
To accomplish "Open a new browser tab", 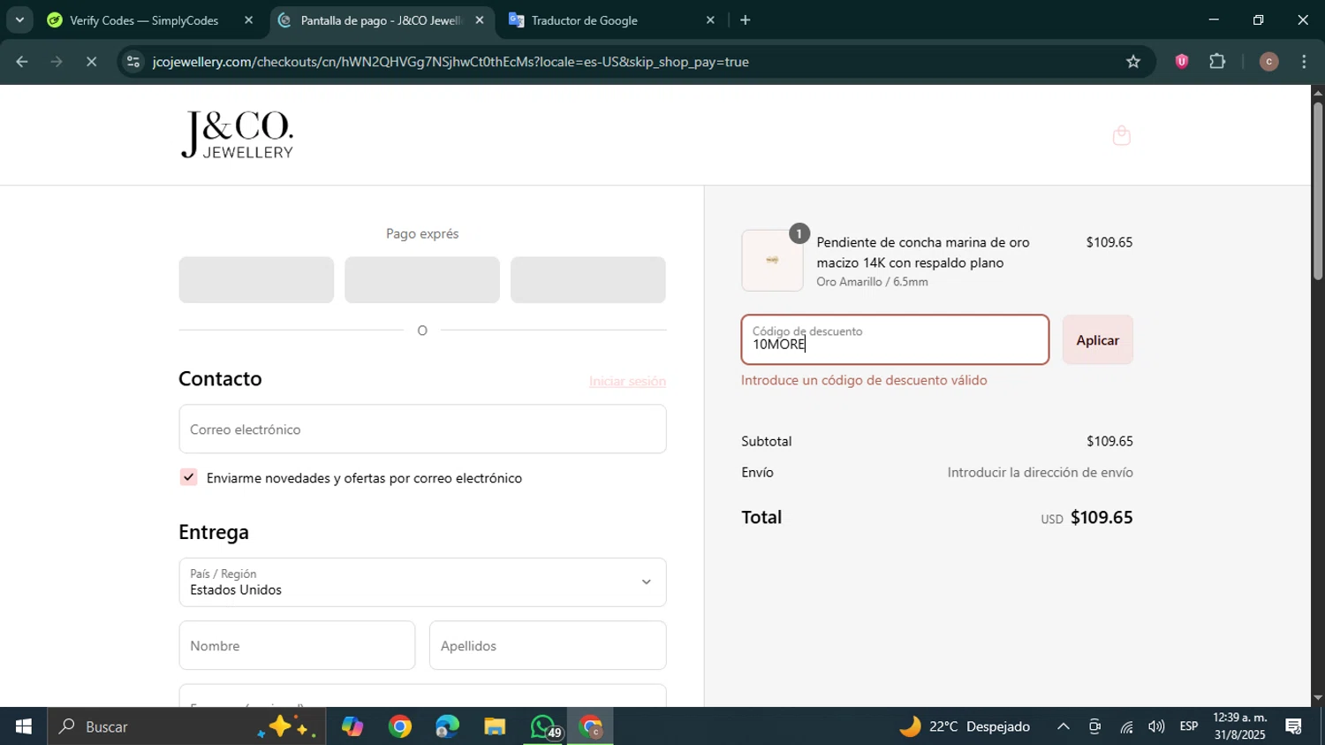I will point(745,20).
